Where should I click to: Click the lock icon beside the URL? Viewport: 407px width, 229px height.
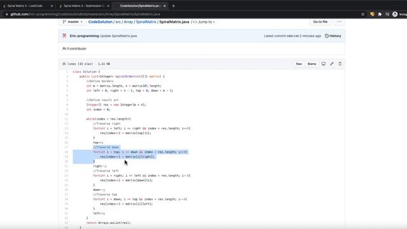click(7, 14)
